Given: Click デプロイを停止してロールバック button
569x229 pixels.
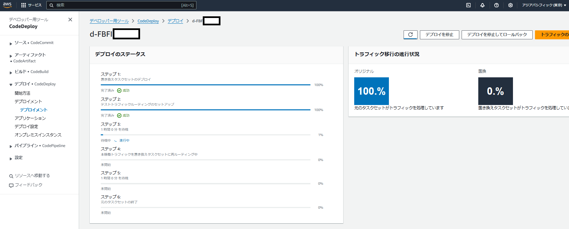Looking at the screenshot, I should tap(497, 35).
